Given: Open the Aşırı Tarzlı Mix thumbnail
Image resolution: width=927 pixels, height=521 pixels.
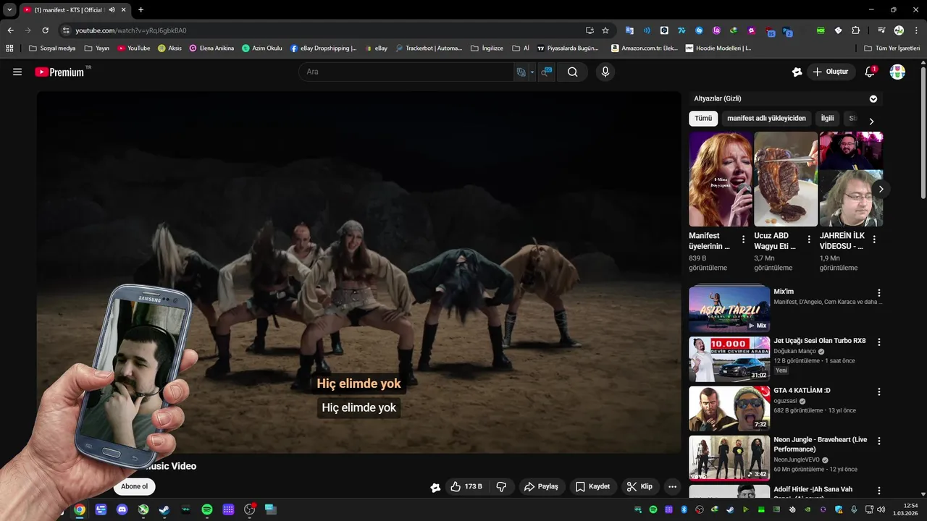Looking at the screenshot, I should pyautogui.click(x=729, y=309).
